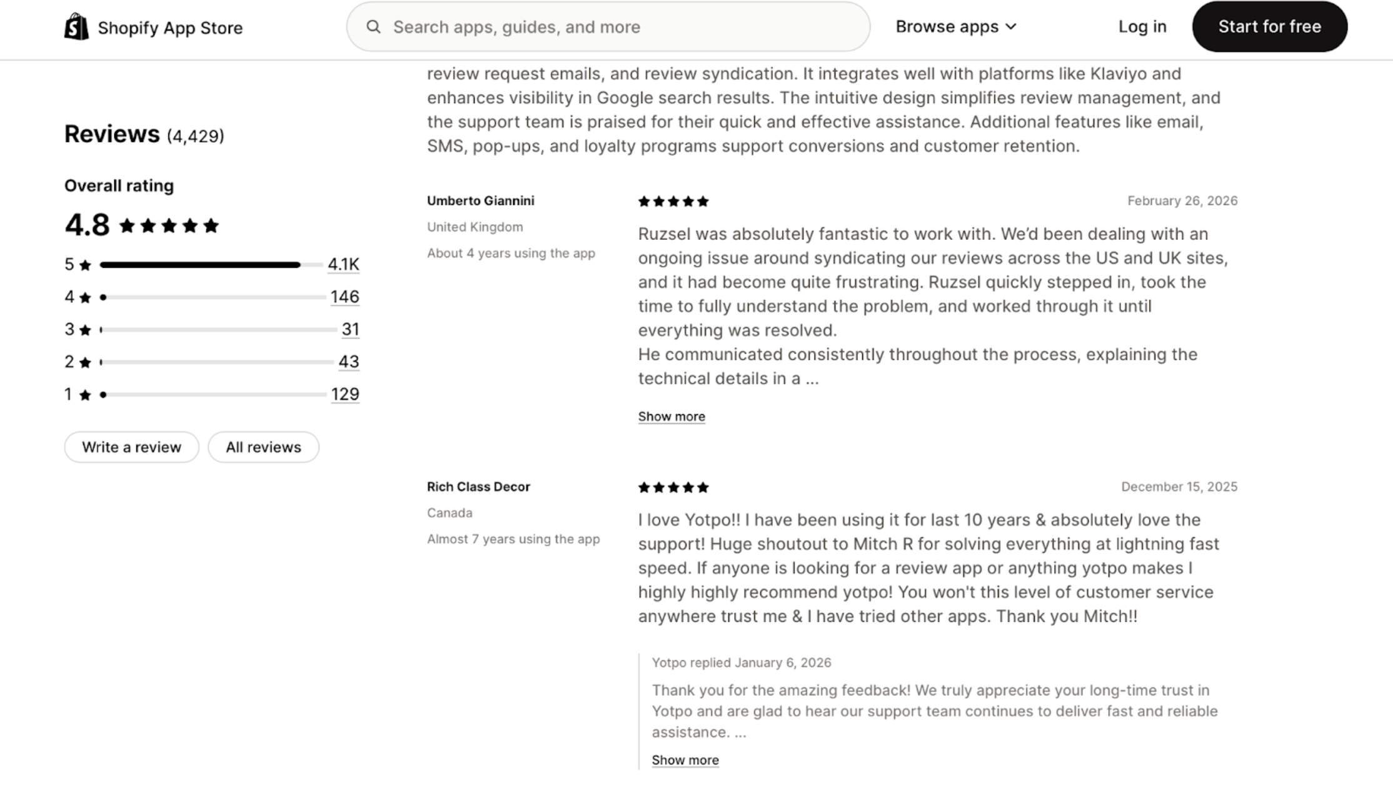Show more of Umberto Giannini's review
1393x802 pixels.
pyautogui.click(x=671, y=417)
